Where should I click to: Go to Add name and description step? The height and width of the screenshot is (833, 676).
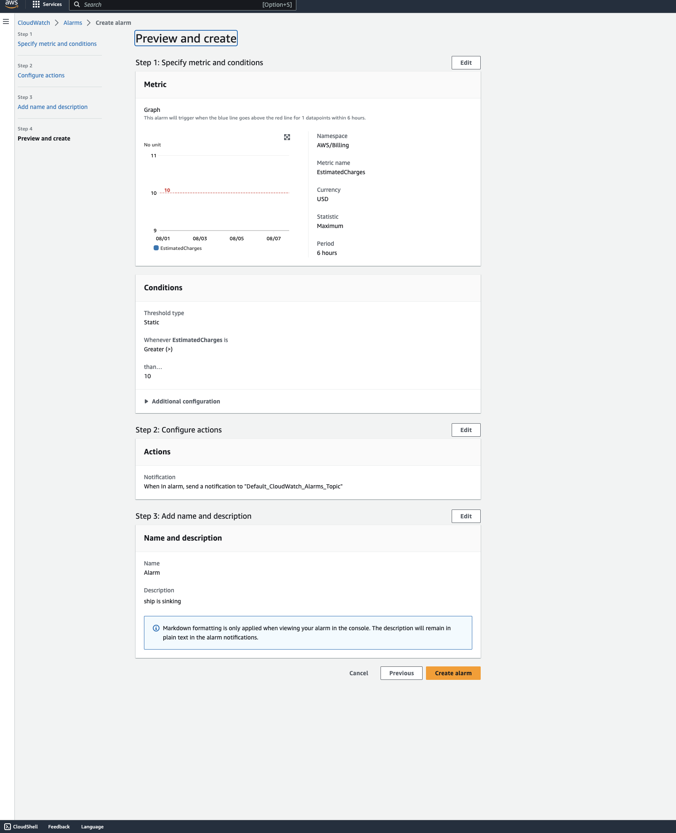pyautogui.click(x=53, y=107)
